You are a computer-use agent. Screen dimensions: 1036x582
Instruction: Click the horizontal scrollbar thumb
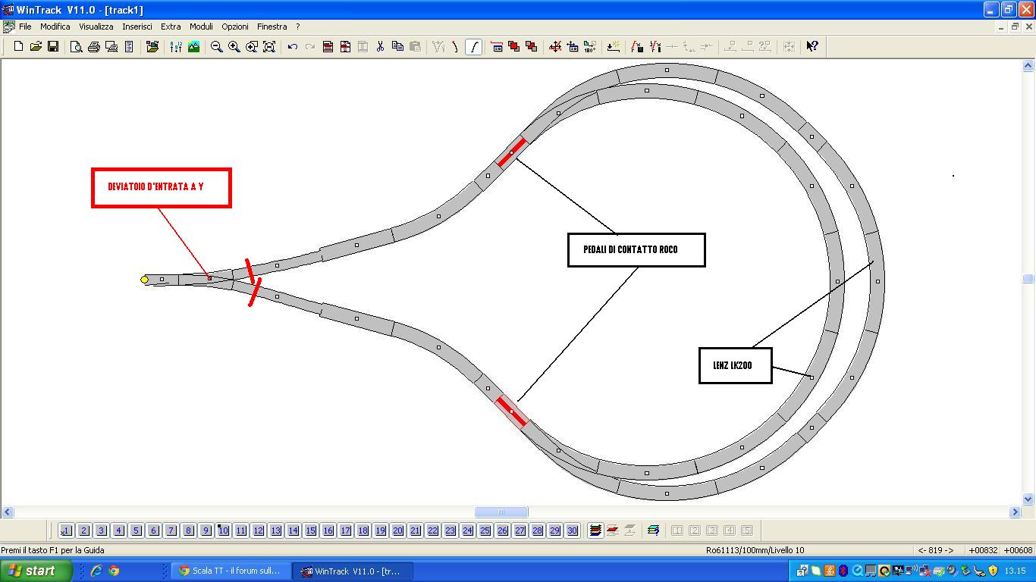(501, 512)
